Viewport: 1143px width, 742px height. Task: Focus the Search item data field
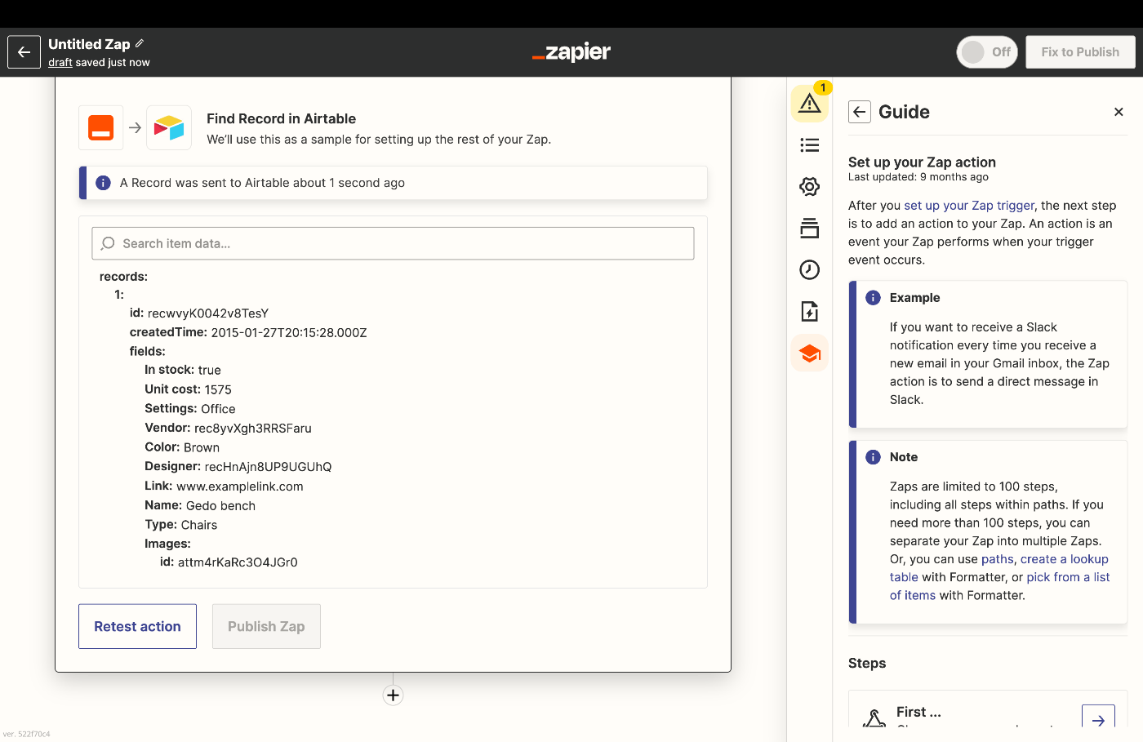[x=393, y=243]
